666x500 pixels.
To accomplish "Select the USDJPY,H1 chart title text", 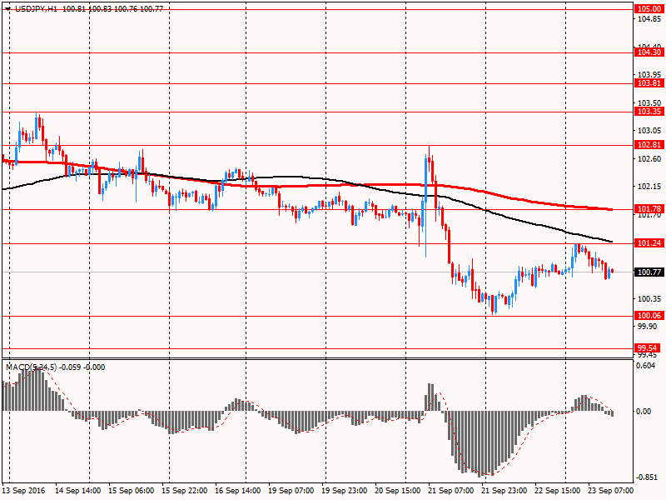I will [x=36, y=9].
